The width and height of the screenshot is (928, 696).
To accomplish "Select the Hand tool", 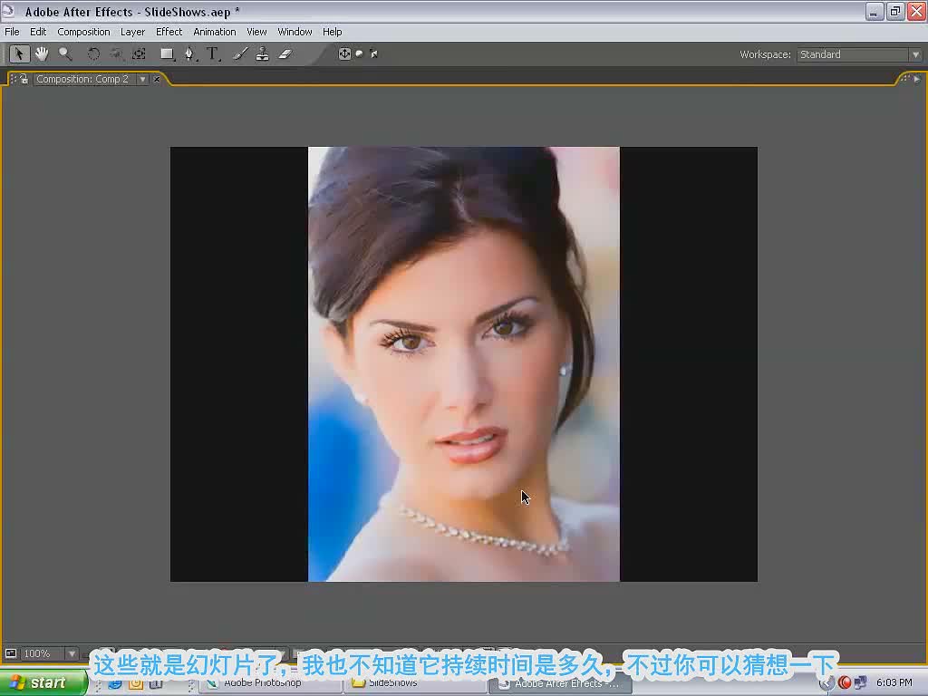I will coord(42,53).
